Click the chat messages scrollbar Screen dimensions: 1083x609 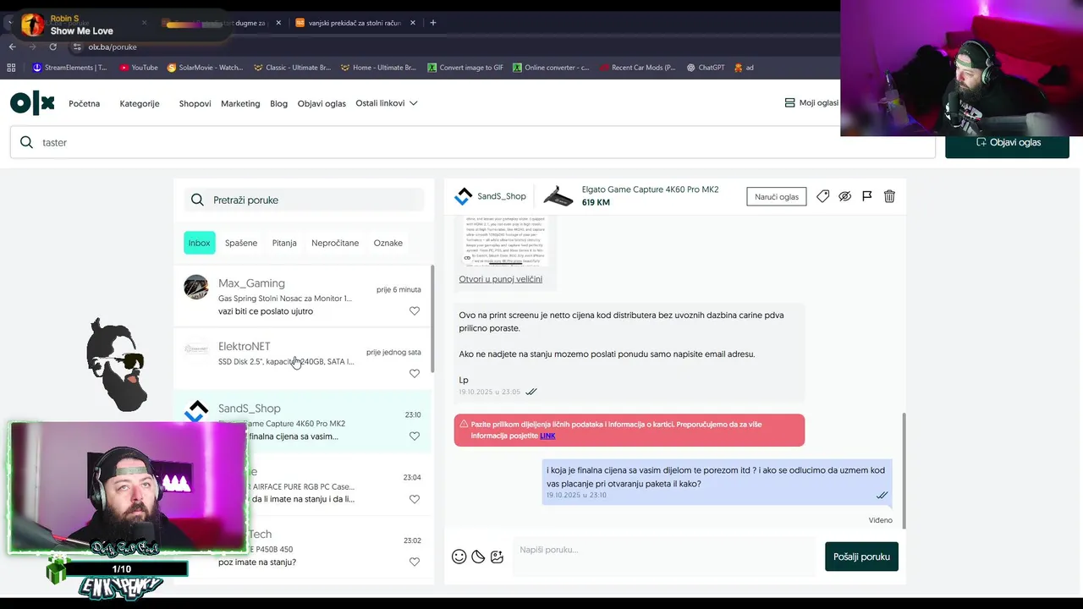click(x=904, y=469)
